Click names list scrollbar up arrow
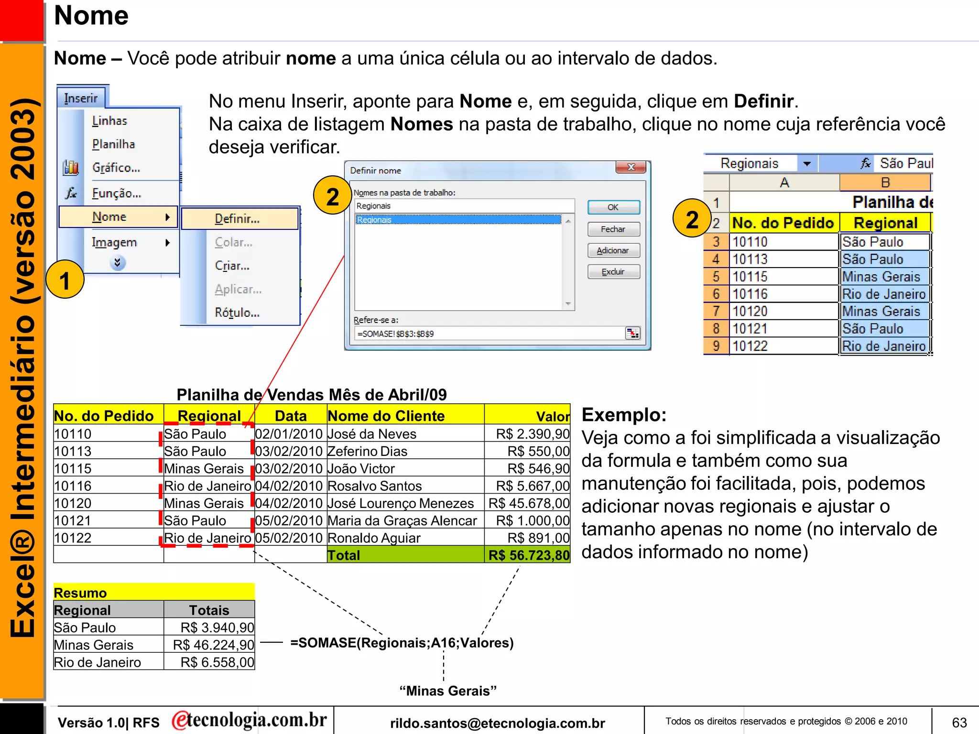The image size is (979, 734). point(568,221)
